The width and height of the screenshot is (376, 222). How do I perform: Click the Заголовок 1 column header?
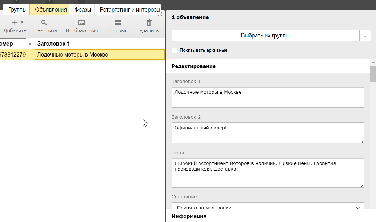tap(53, 44)
